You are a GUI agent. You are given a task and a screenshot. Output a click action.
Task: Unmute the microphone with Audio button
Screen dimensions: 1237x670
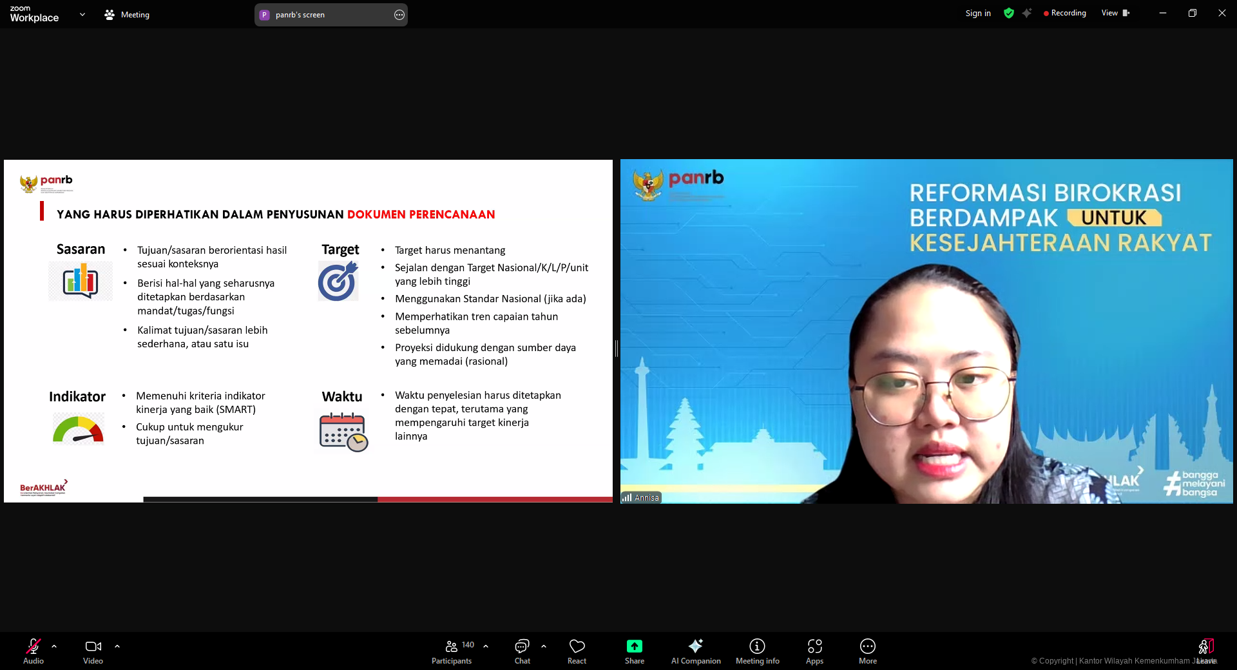tap(34, 650)
